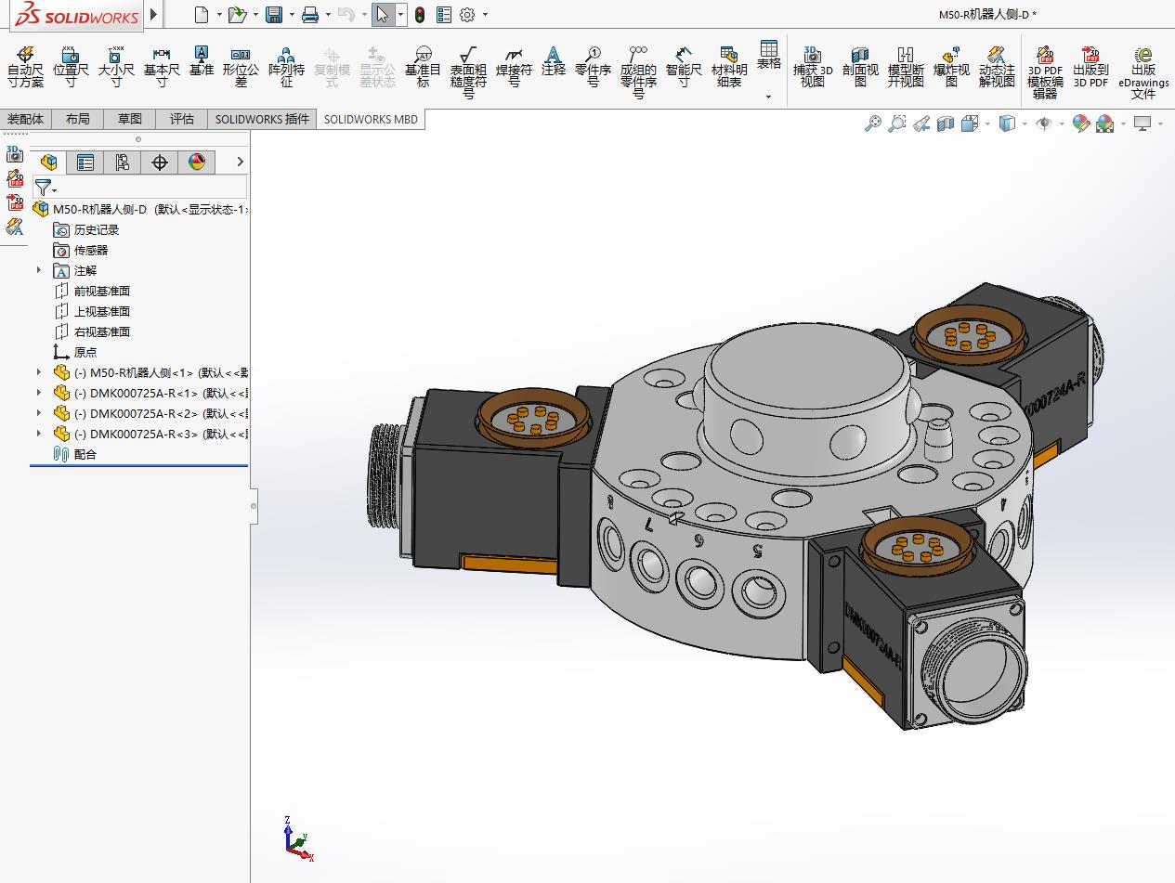Insert a 材料明细表 bill of materials
This screenshot has height=883, width=1175.
729,67
